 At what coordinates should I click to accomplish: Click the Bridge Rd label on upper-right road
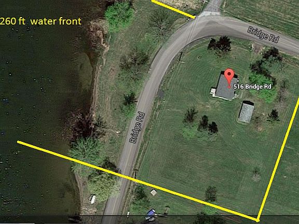point(263,35)
